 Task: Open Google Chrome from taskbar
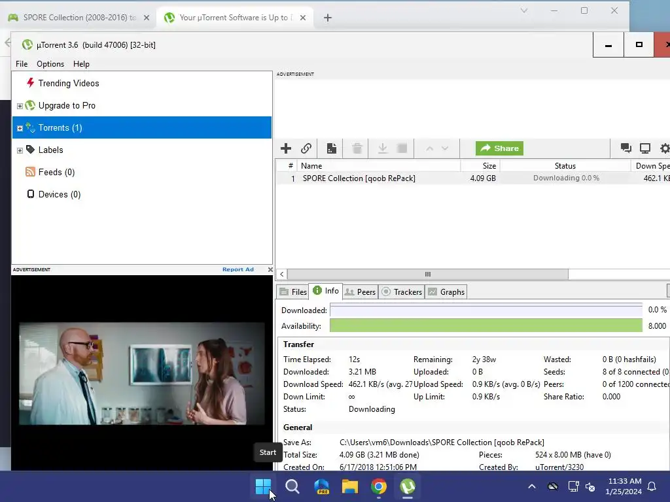tap(379, 486)
